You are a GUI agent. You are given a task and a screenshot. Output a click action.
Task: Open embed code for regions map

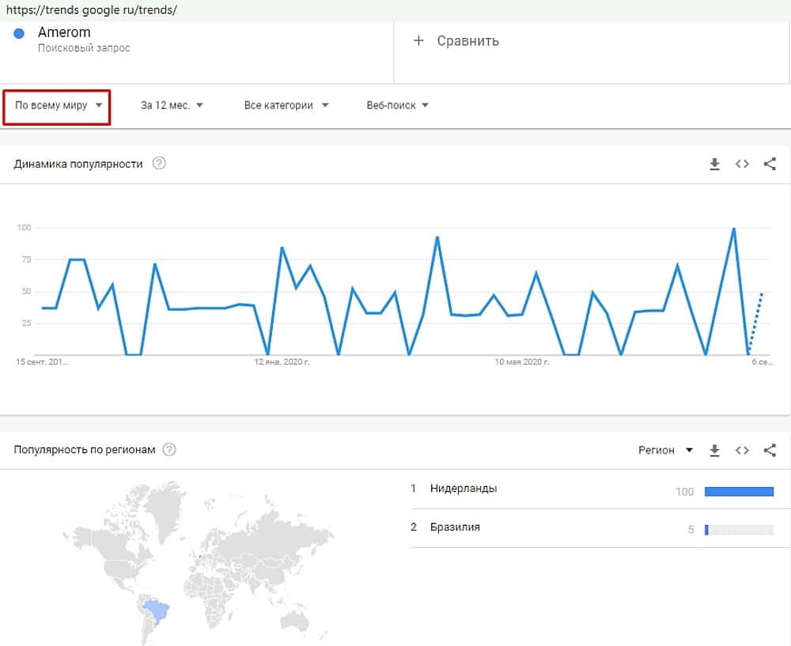click(742, 450)
